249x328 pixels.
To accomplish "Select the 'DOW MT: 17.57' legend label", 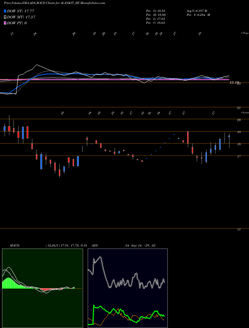I will point(21,17).
